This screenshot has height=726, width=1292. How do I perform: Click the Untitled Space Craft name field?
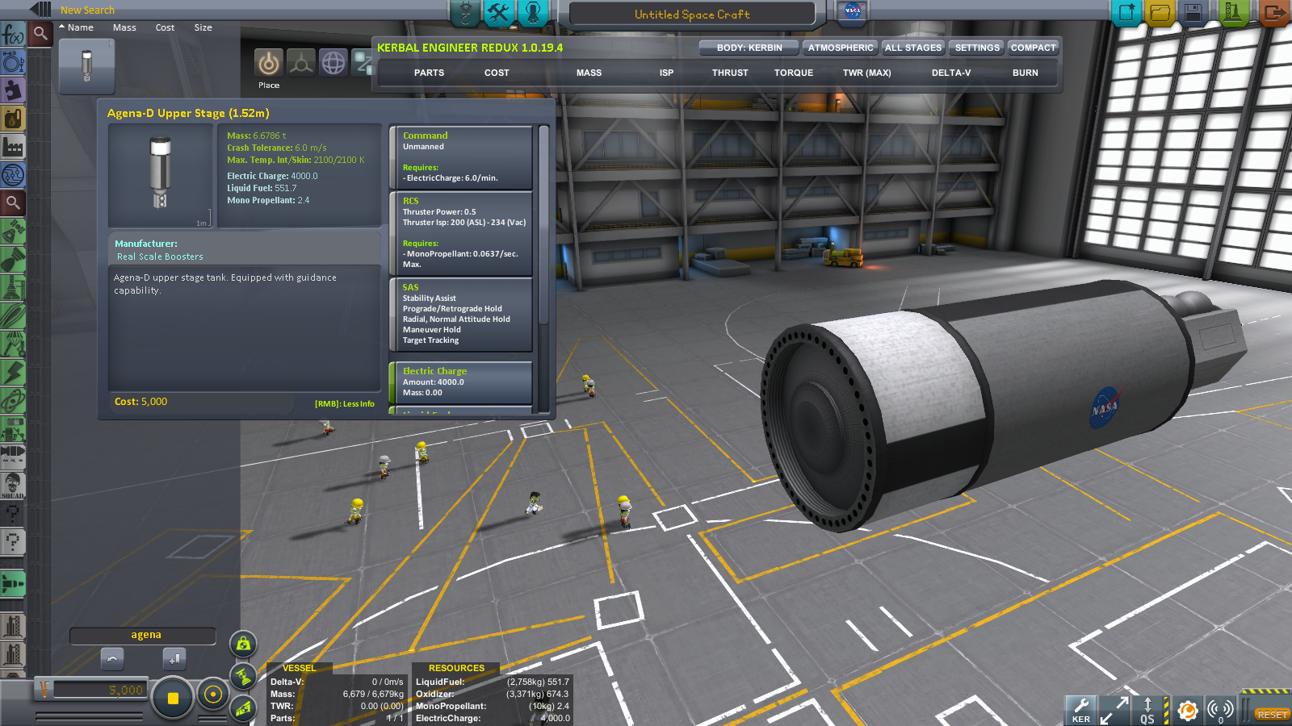(x=692, y=14)
